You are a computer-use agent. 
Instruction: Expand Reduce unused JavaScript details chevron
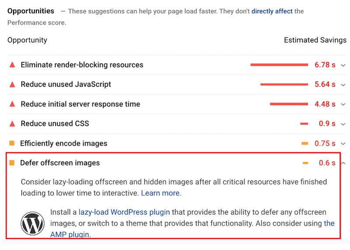[343, 85]
